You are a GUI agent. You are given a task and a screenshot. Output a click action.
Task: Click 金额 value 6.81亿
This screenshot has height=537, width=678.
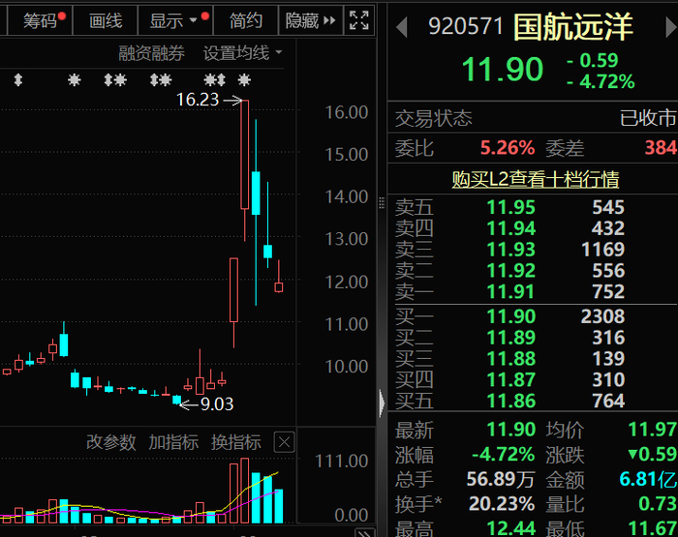648,479
